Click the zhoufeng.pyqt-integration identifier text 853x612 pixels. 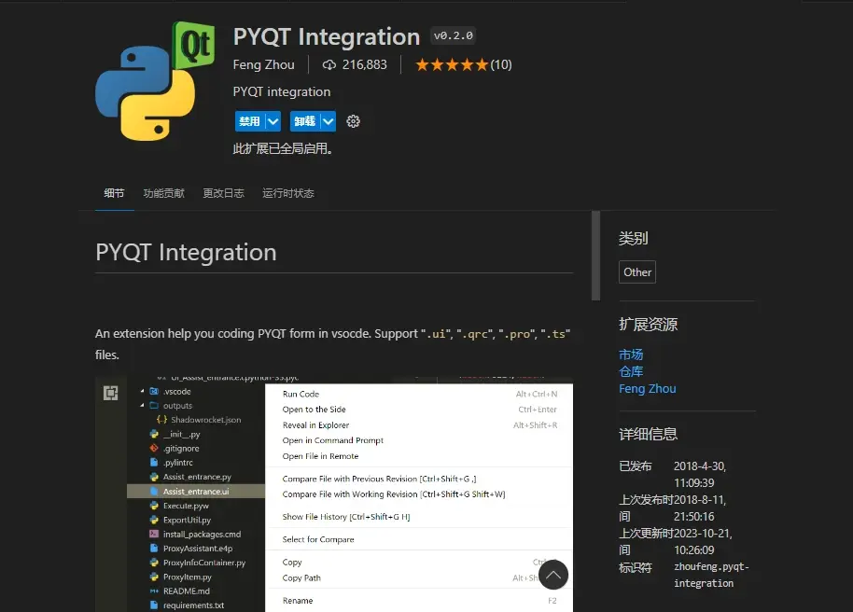pyautogui.click(x=711, y=575)
